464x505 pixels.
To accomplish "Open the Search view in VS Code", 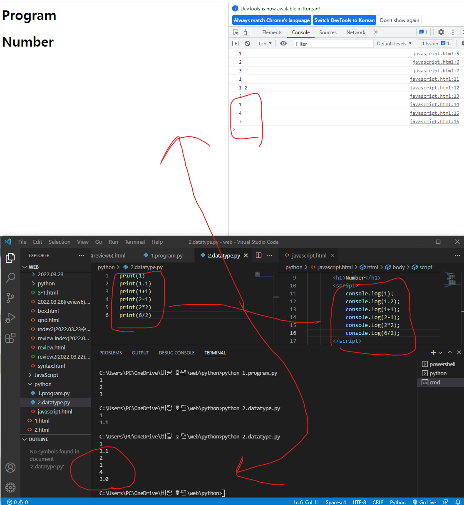I will tap(10, 277).
